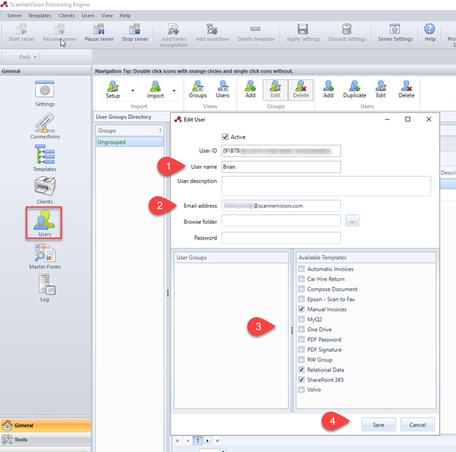Image resolution: width=456 pixels, height=452 pixels.
Task: Open the Clients menu in menu bar
Action: (66, 16)
